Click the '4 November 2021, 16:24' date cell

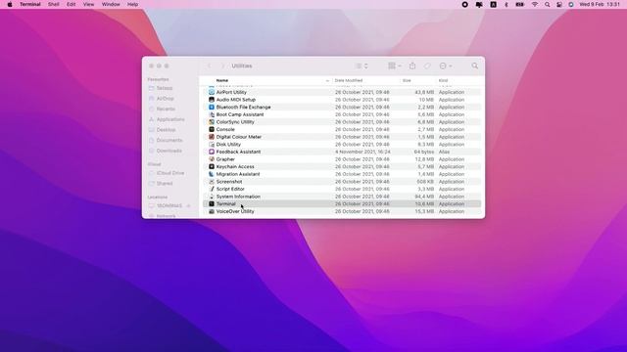(x=362, y=152)
